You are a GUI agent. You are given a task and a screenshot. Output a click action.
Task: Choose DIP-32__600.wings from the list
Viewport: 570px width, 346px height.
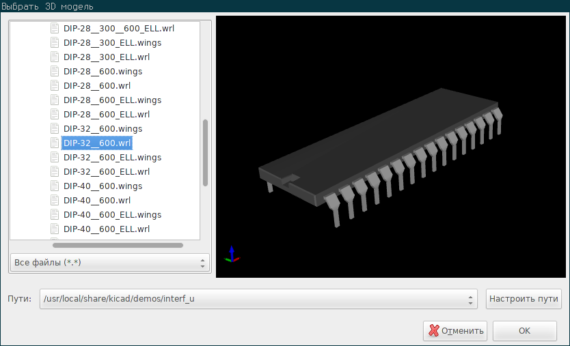coord(103,128)
